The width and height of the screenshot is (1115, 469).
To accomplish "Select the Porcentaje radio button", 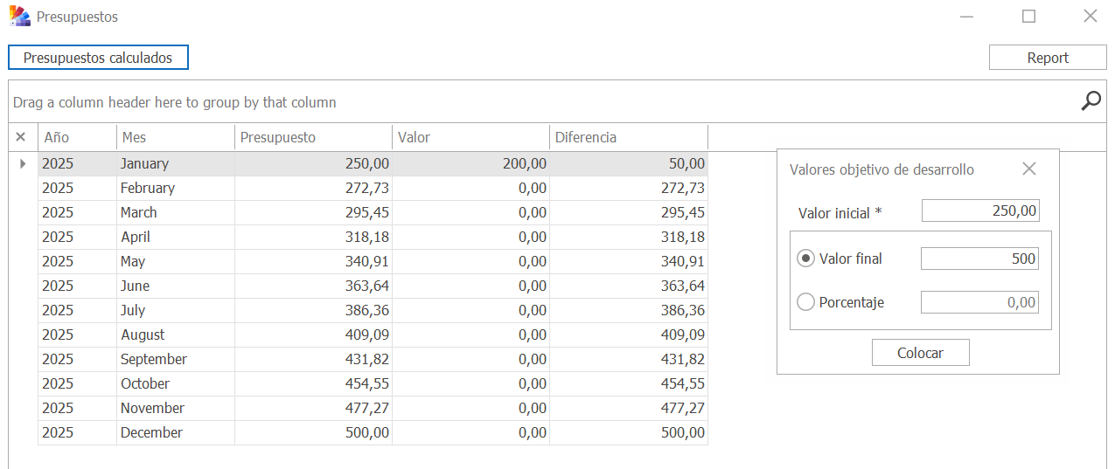I will point(806,302).
